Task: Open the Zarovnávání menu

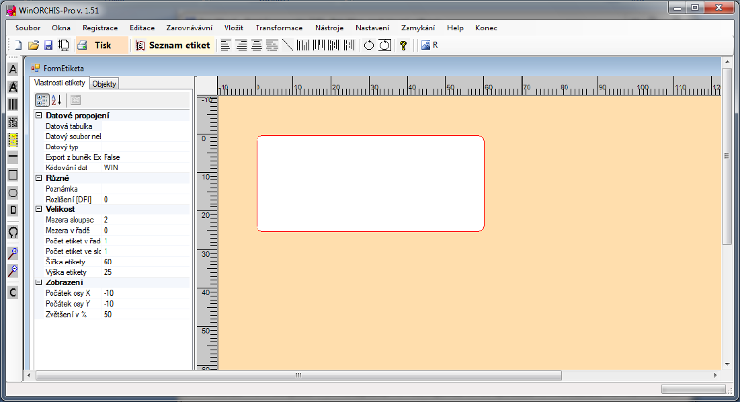Action: [x=190, y=28]
